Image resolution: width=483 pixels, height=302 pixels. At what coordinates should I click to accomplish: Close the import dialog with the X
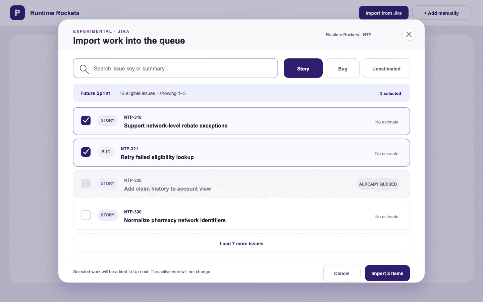pyautogui.click(x=409, y=34)
